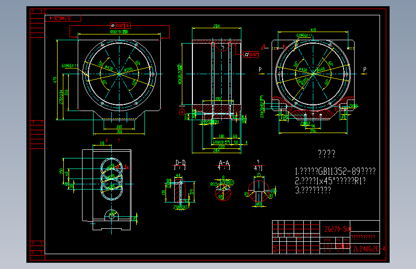This screenshot has width=416, height=269.
Task: Click the "216" vertical dimension on left view
Action: [66, 92]
